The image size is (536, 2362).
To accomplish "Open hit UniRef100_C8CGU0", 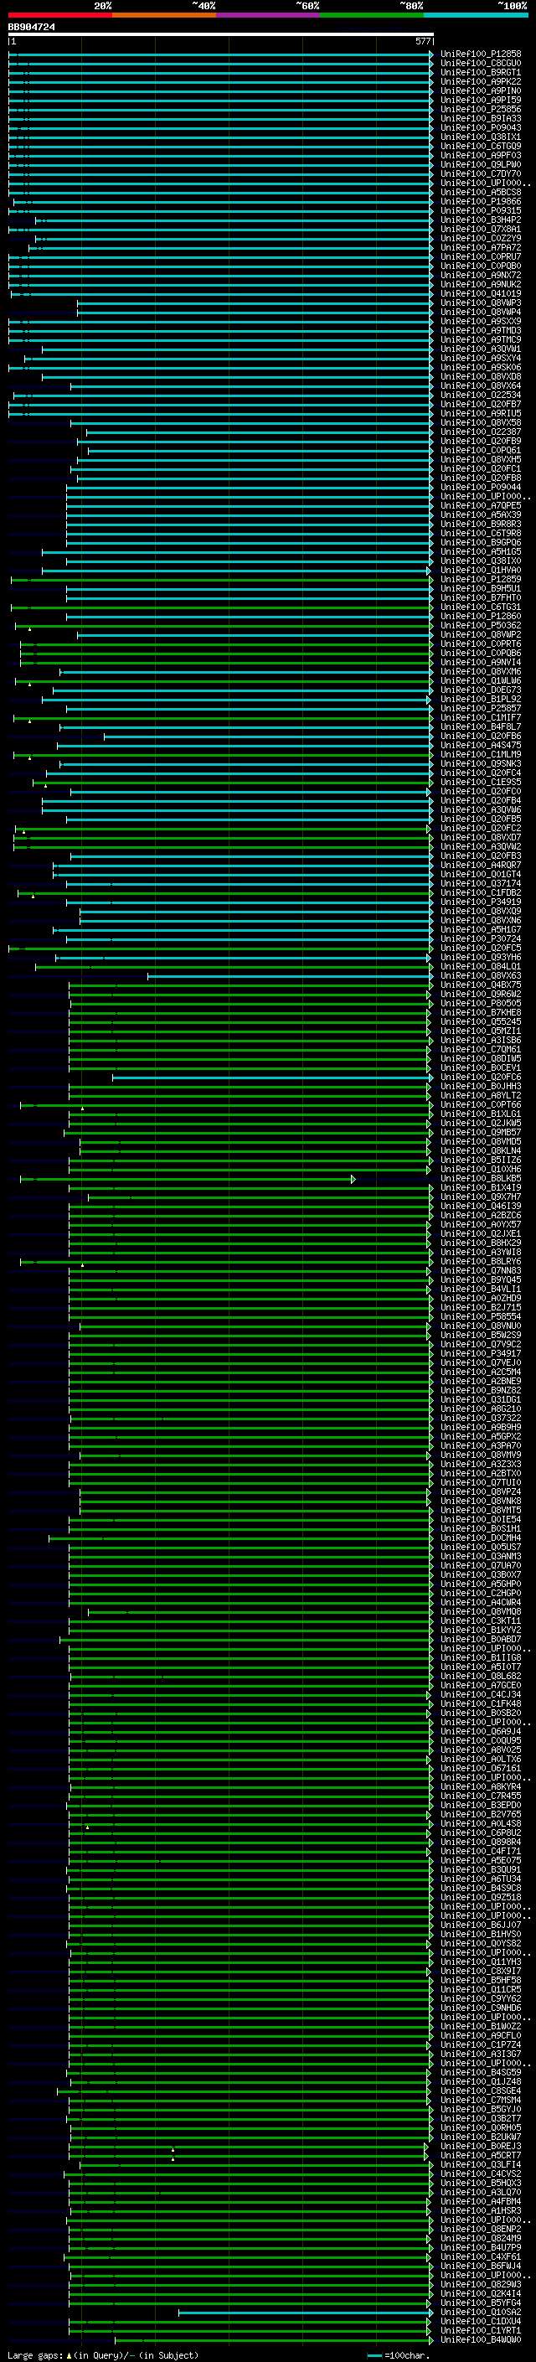I will coord(481,64).
